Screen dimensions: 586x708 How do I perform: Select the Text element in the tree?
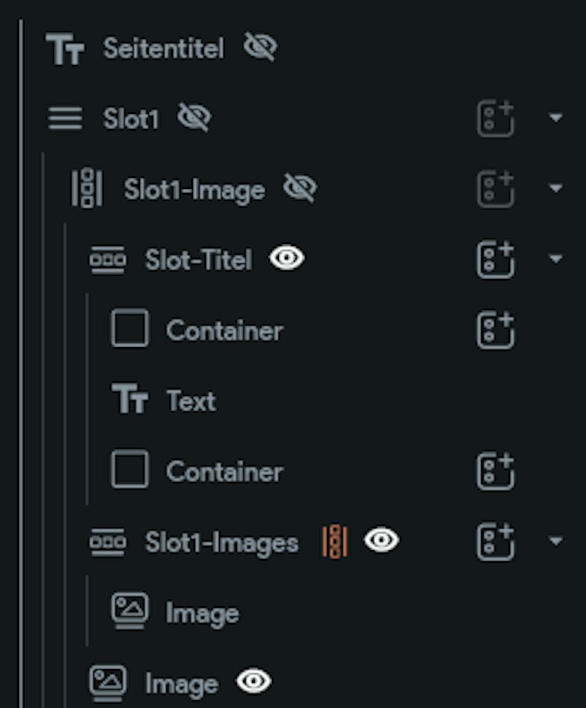pyautogui.click(x=191, y=401)
